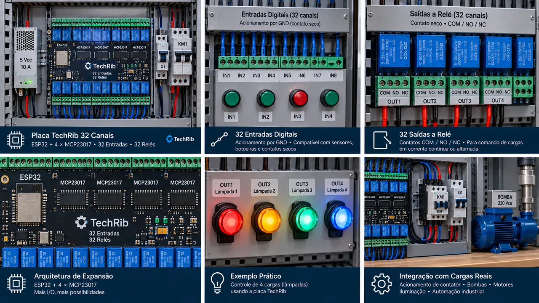This screenshot has height=303, width=539.
Task: Click the "IN6" terminal label
Action: (302, 76)
